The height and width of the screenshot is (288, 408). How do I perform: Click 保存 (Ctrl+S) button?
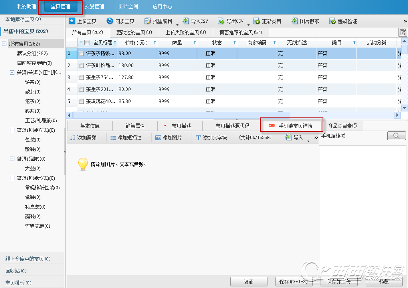tap(294, 282)
